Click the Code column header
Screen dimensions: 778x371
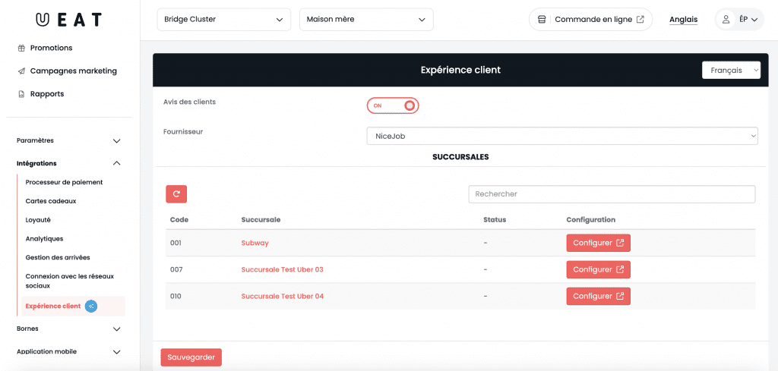[179, 220]
